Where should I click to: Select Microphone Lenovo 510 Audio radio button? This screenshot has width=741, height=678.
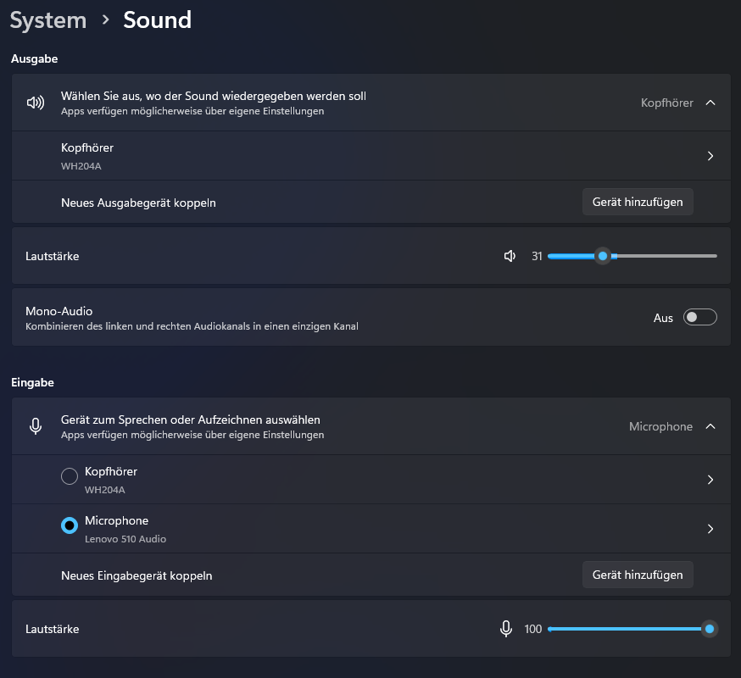70,526
